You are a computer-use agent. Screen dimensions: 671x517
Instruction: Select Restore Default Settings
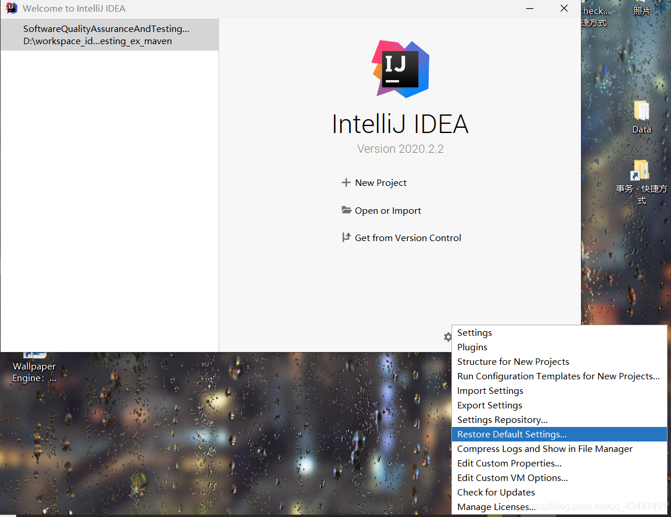click(x=559, y=435)
